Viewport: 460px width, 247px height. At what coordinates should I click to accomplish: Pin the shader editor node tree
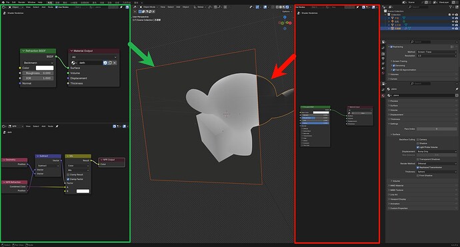pos(121,7)
